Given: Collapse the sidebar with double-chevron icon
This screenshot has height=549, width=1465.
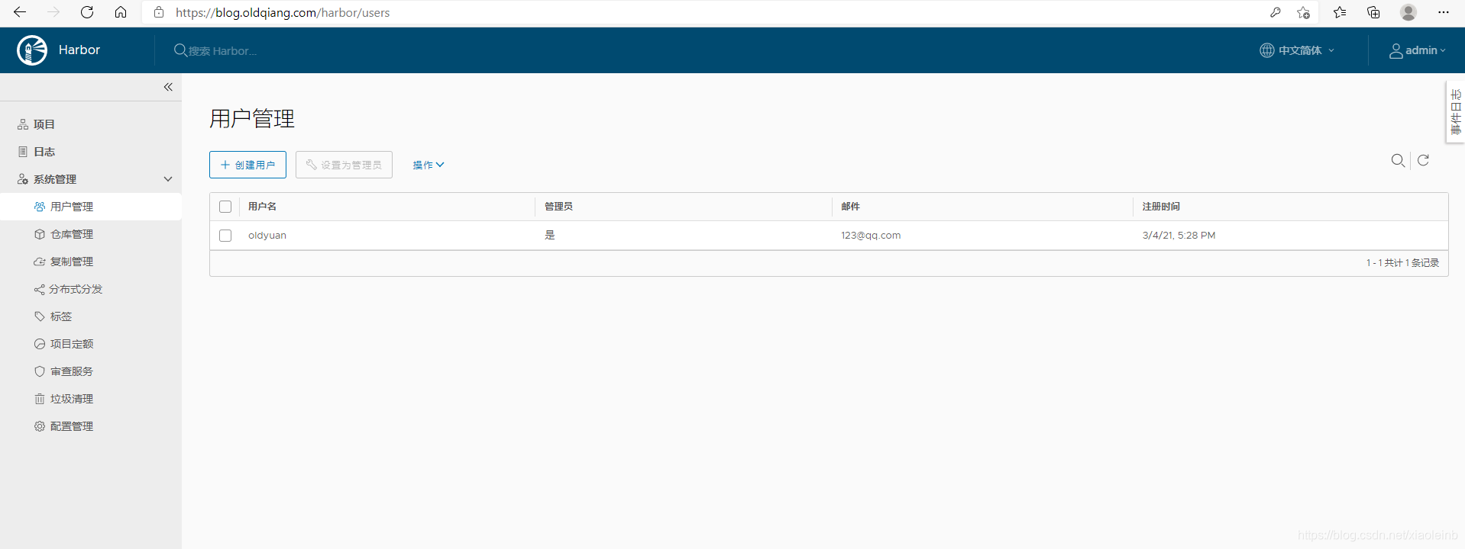Looking at the screenshot, I should 168,87.
